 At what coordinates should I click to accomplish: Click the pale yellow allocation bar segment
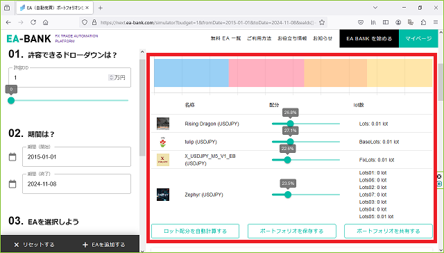(x=400, y=73)
